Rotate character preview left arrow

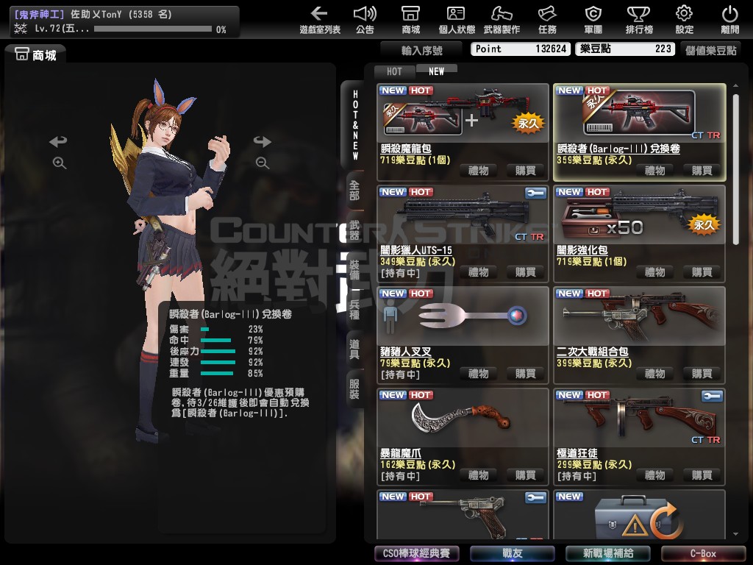(58, 141)
